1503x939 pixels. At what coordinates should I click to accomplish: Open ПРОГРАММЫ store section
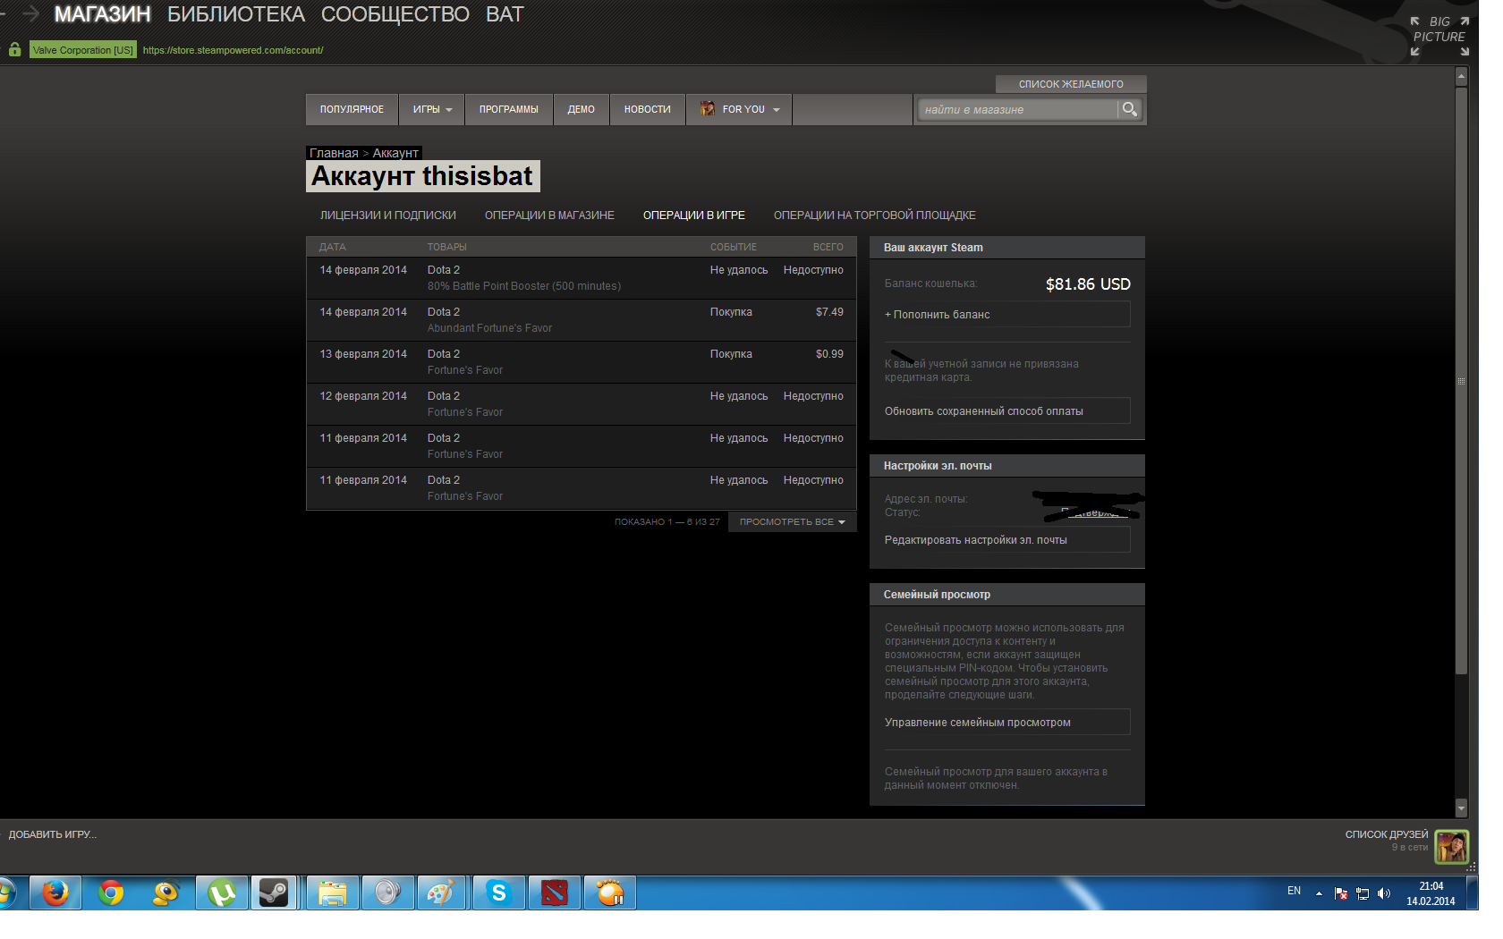click(509, 109)
